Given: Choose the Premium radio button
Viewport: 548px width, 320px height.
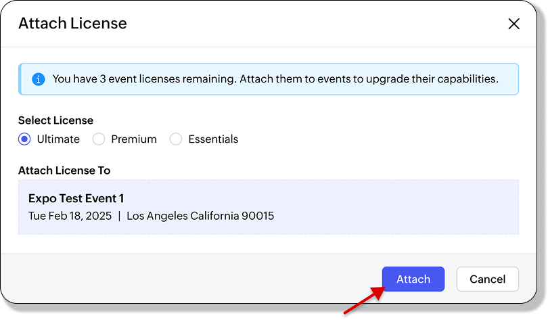Looking at the screenshot, I should tap(99, 139).
